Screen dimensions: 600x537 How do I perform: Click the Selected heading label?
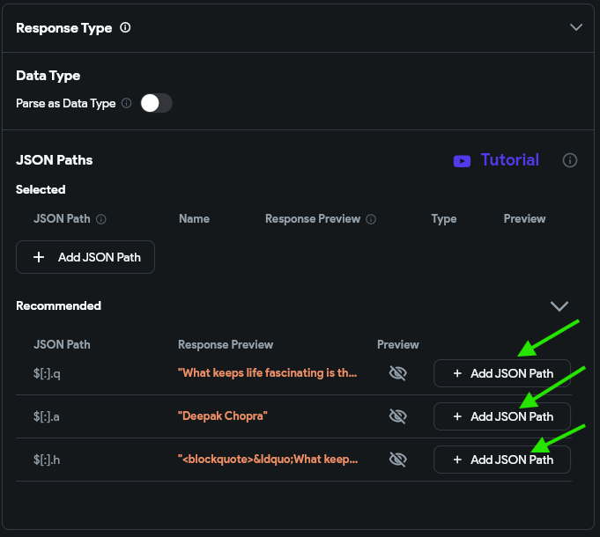point(41,189)
